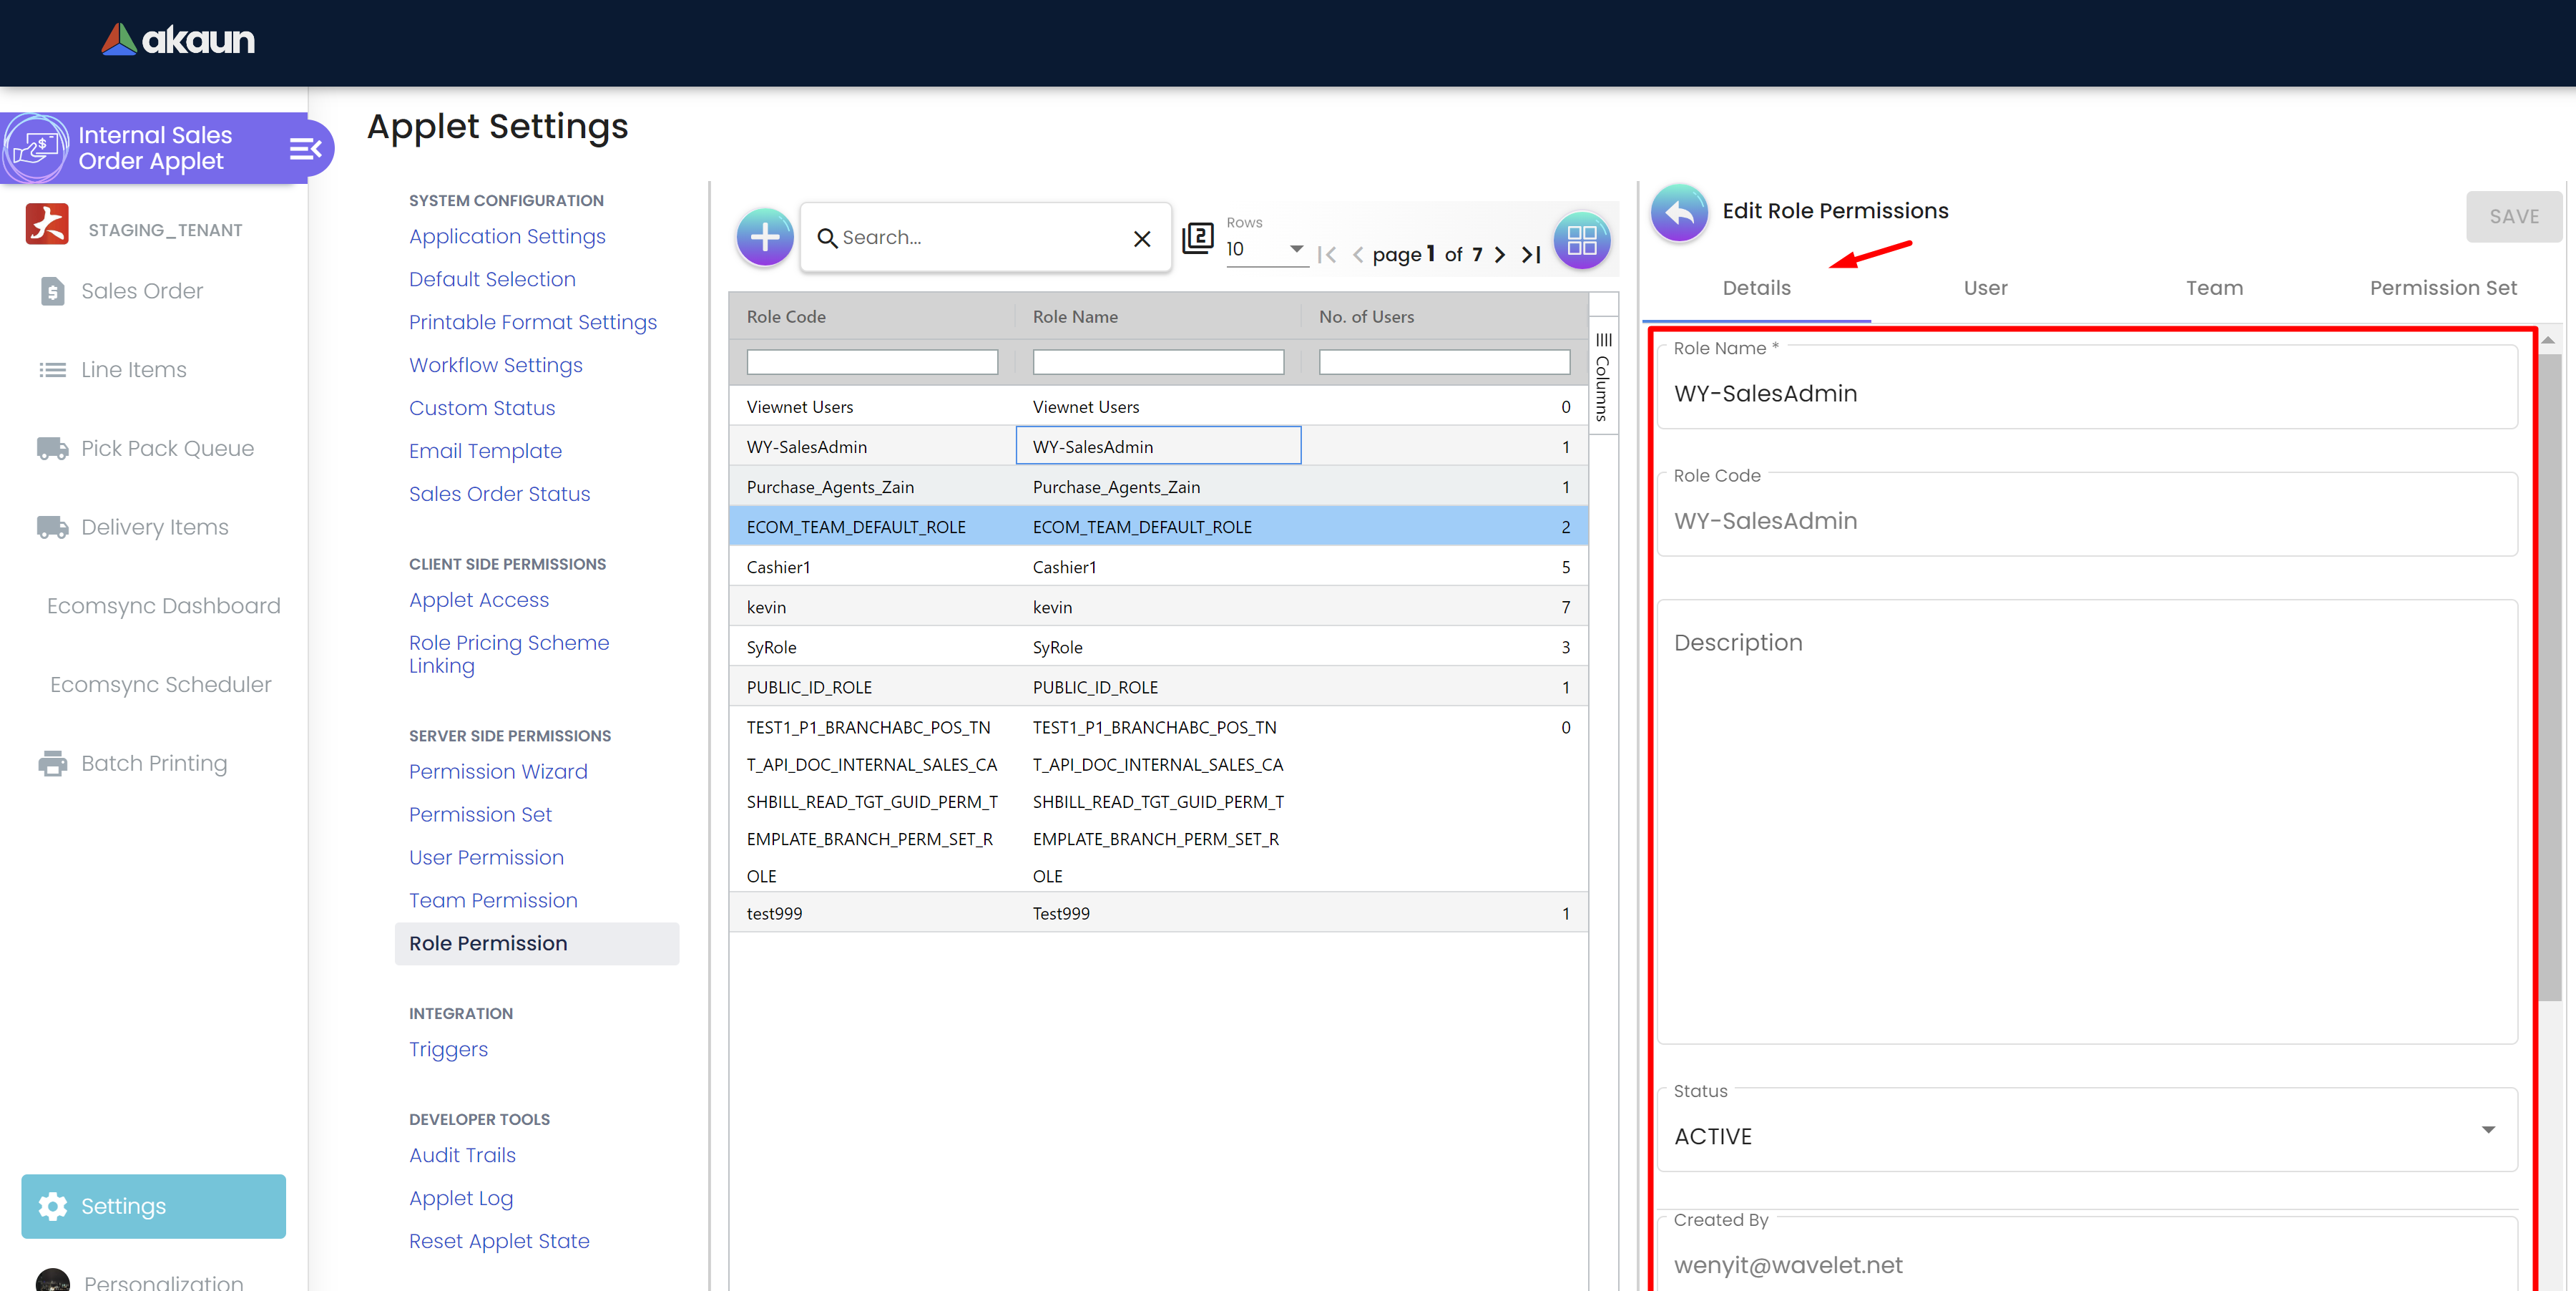Switch to the User tab
2576x1291 pixels.
[x=1985, y=288]
